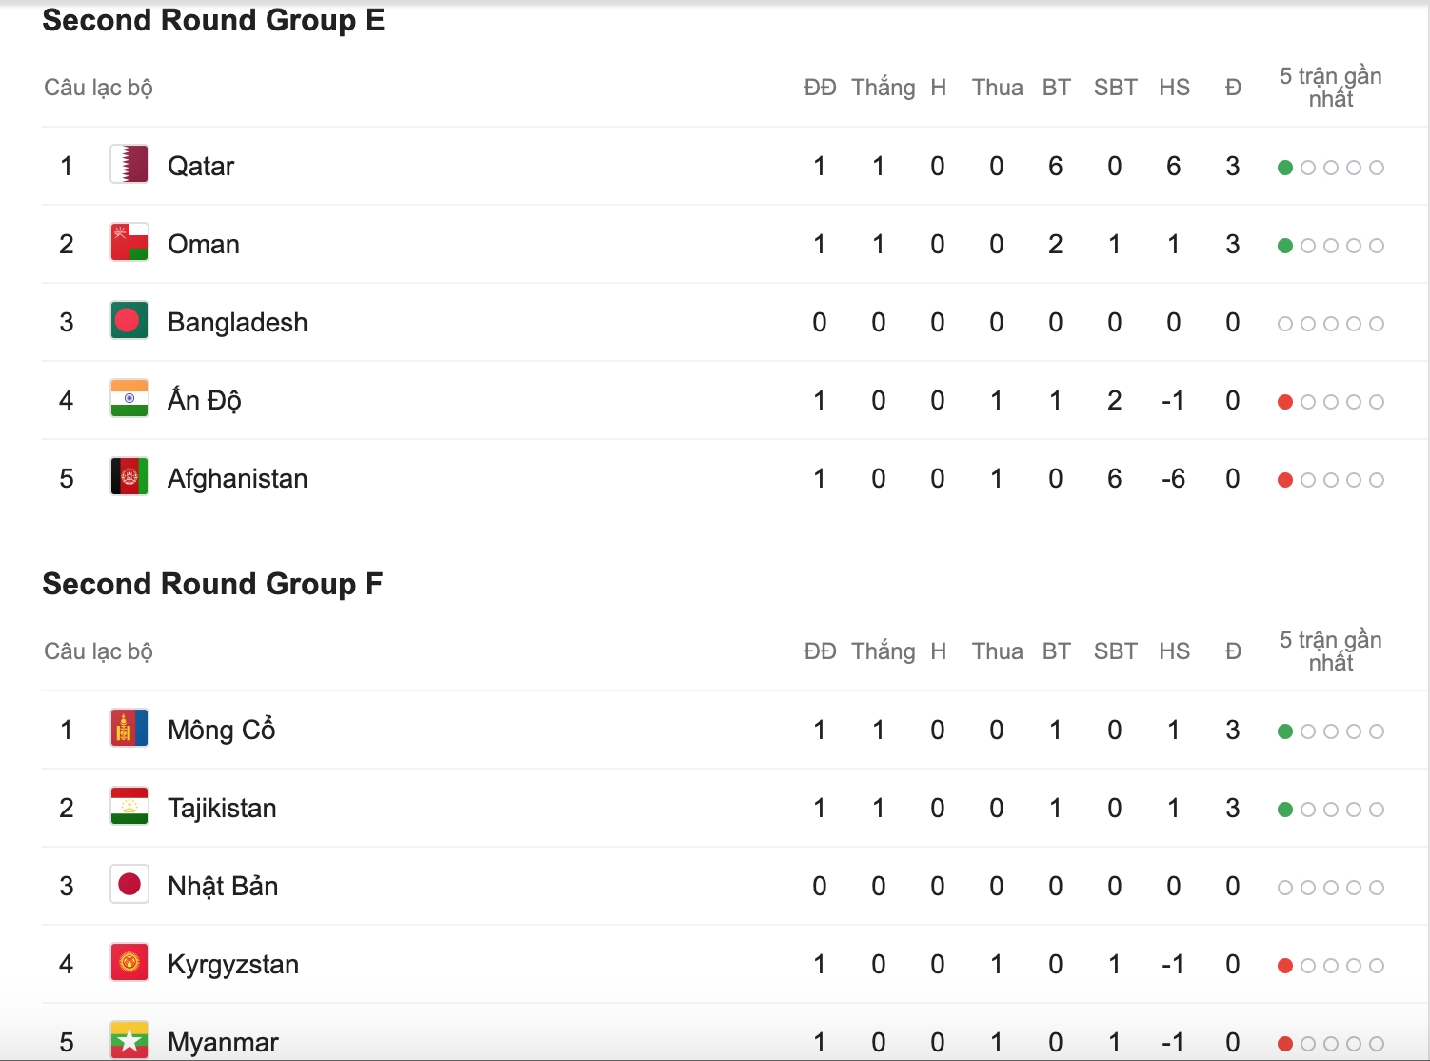Click Qatar's green win form dot
The image size is (1430, 1061).
tap(1285, 168)
